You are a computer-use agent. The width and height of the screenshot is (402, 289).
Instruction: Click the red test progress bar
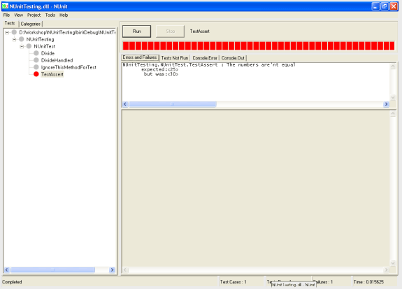click(x=259, y=45)
